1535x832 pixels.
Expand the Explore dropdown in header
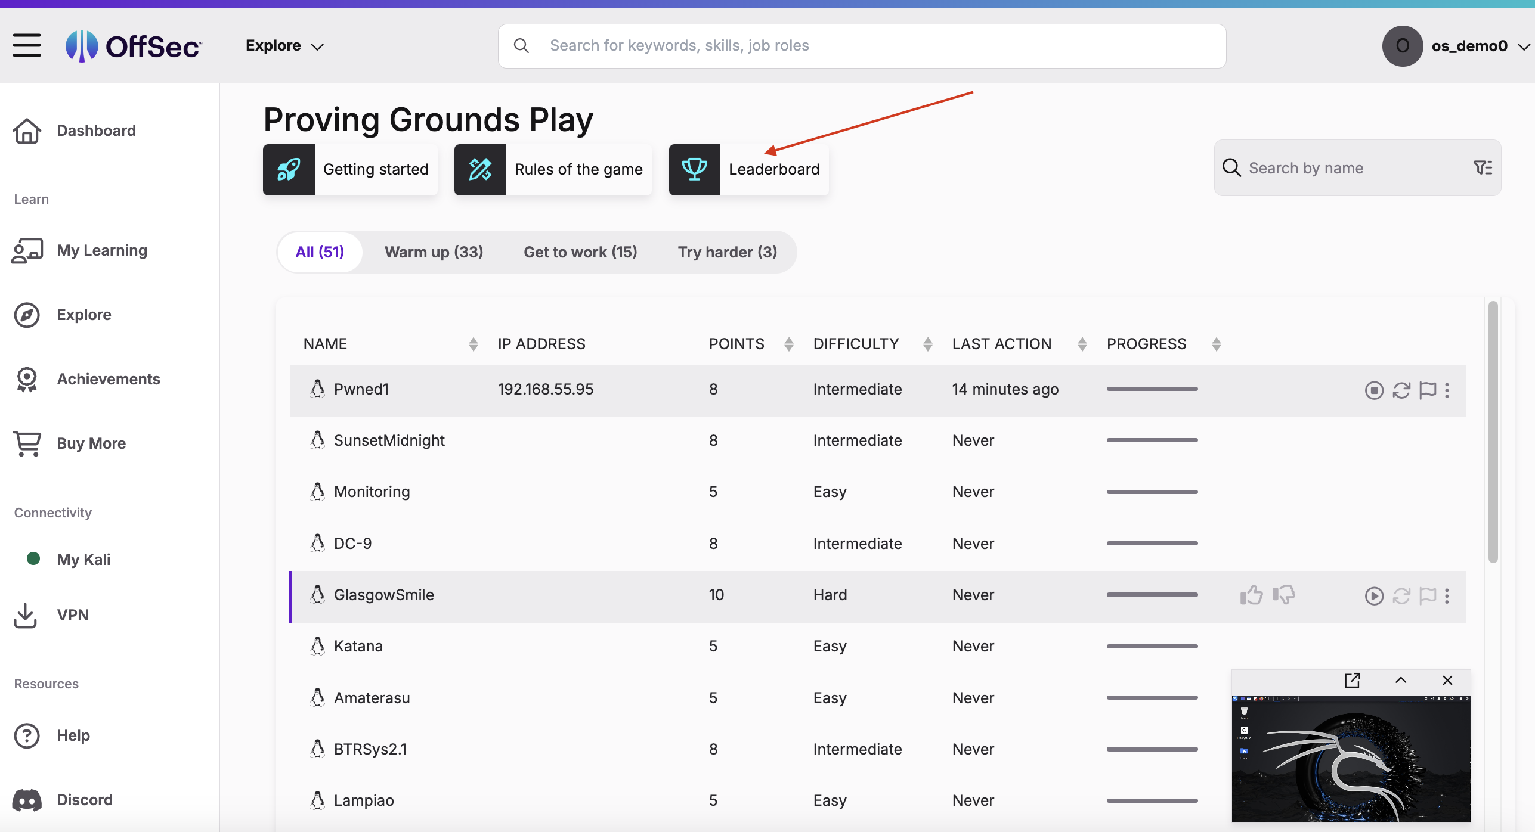tap(284, 46)
